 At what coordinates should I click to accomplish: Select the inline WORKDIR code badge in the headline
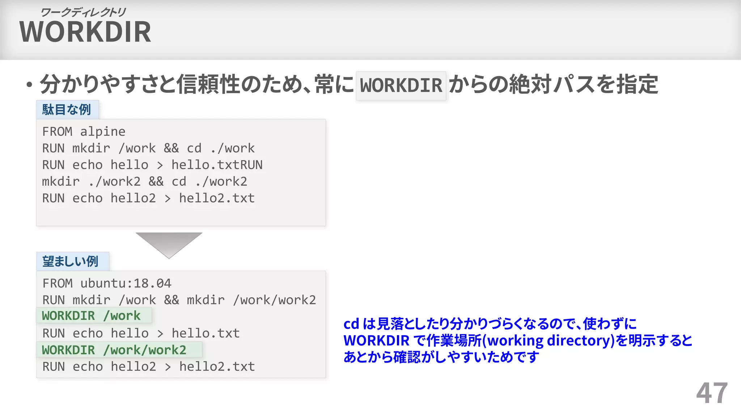coord(401,86)
